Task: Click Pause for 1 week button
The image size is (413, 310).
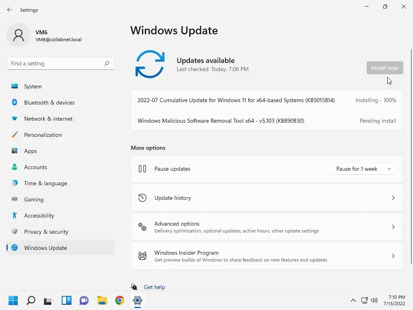Action: tap(357, 169)
